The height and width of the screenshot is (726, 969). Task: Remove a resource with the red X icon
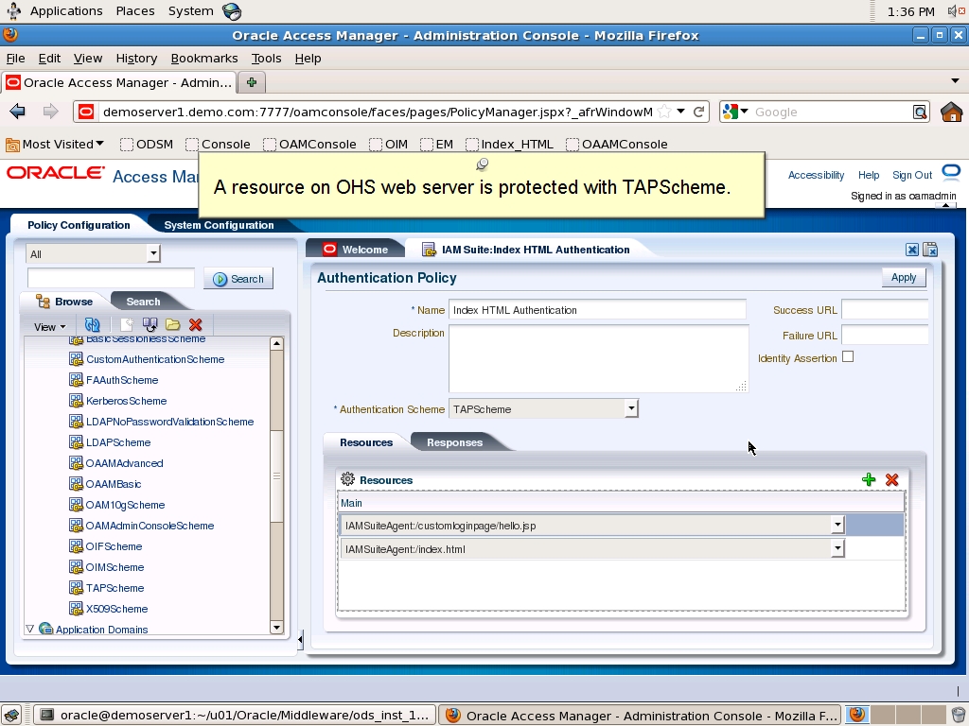890,479
